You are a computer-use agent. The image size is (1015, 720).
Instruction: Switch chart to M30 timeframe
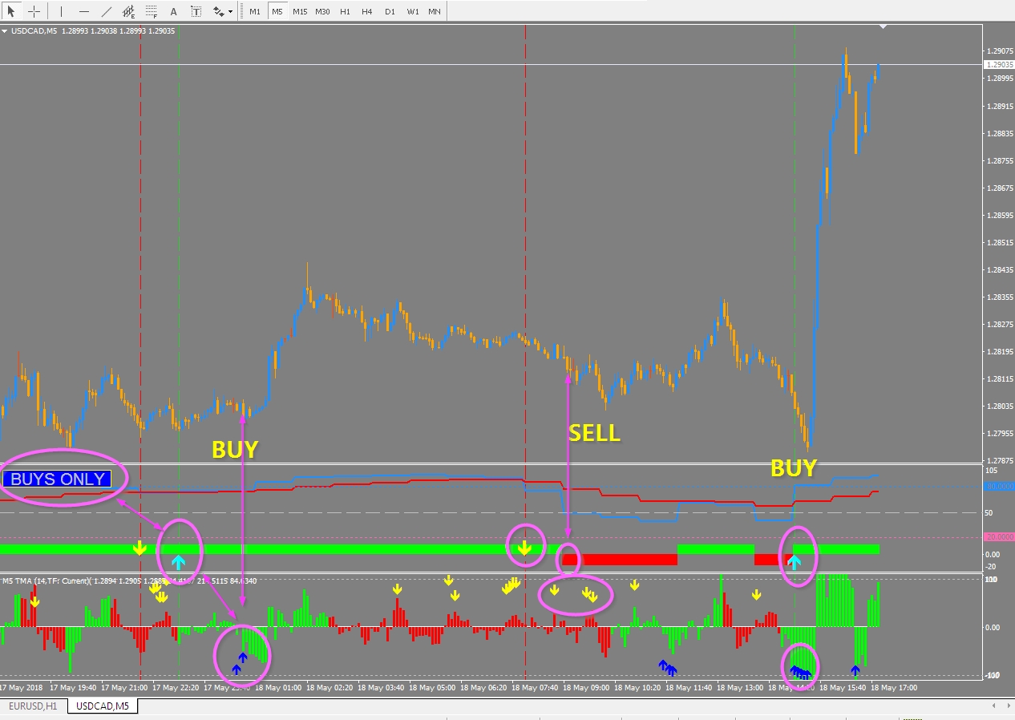pyautogui.click(x=322, y=11)
